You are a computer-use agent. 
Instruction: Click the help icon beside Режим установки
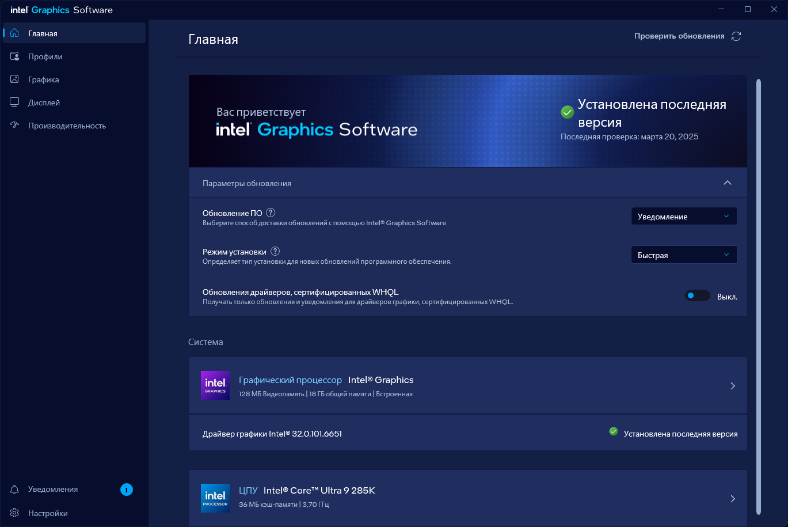click(275, 251)
